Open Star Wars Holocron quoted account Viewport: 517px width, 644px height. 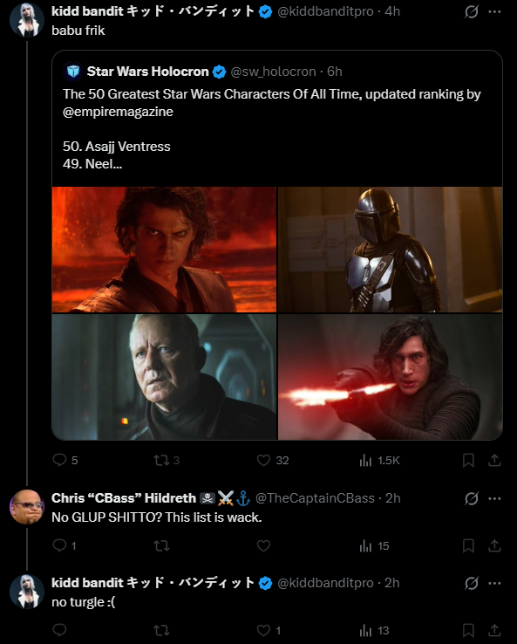click(147, 72)
